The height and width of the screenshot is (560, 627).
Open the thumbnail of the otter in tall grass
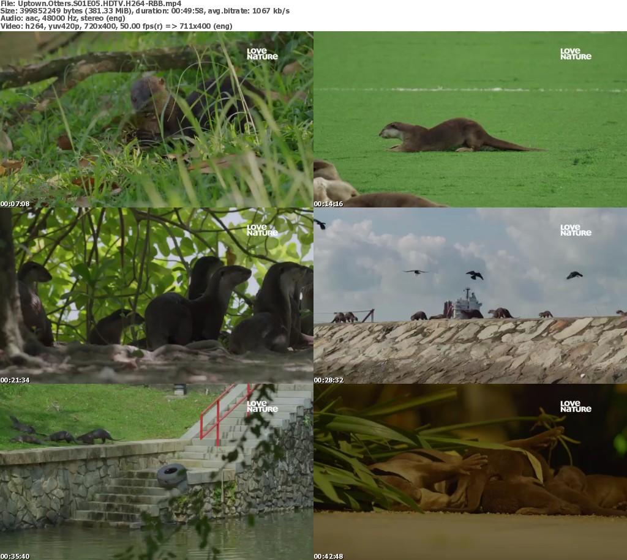click(x=157, y=119)
